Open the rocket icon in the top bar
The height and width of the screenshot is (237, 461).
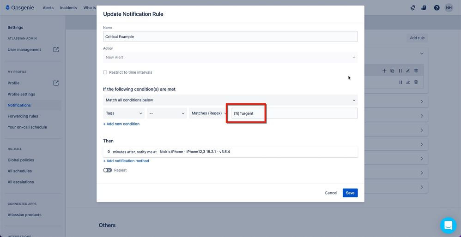coord(412,8)
